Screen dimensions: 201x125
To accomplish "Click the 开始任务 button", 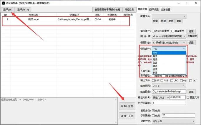I will (x=127, y=106).
